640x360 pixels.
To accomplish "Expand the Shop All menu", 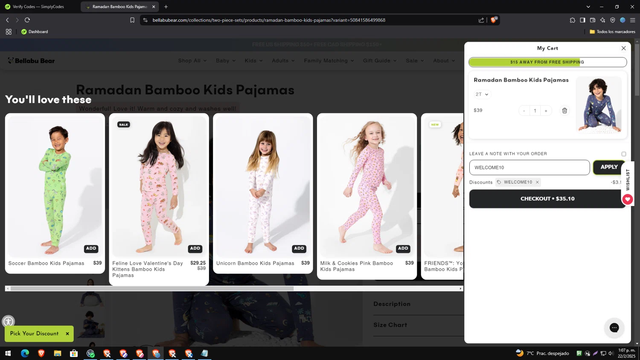I will [192, 61].
